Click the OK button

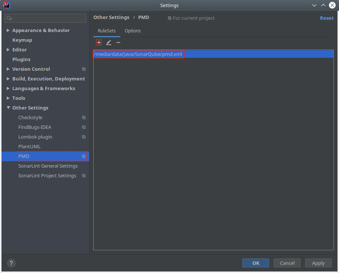pyautogui.click(x=256, y=263)
